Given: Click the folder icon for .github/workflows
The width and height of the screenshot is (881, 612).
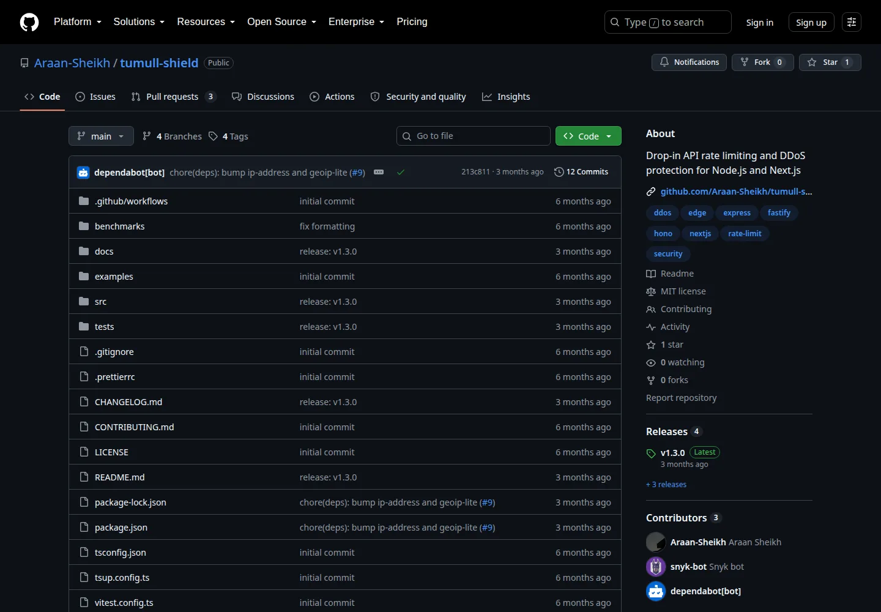Looking at the screenshot, I should pyautogui.click(x=84, y=201).
